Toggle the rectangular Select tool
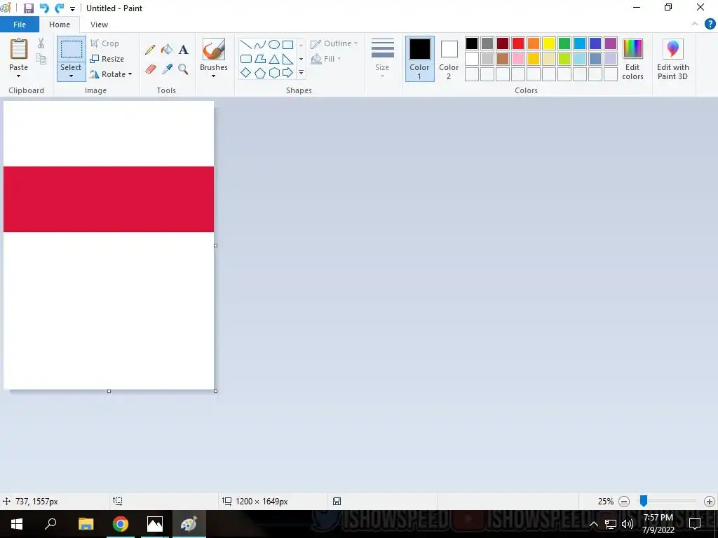 pyautogui.click(x=72, y=49)
